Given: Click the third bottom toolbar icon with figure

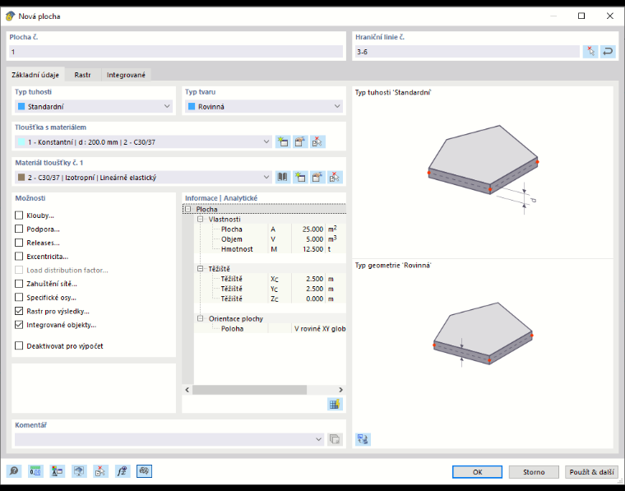Looking at the screenshot, I should [x=57, y=471].
